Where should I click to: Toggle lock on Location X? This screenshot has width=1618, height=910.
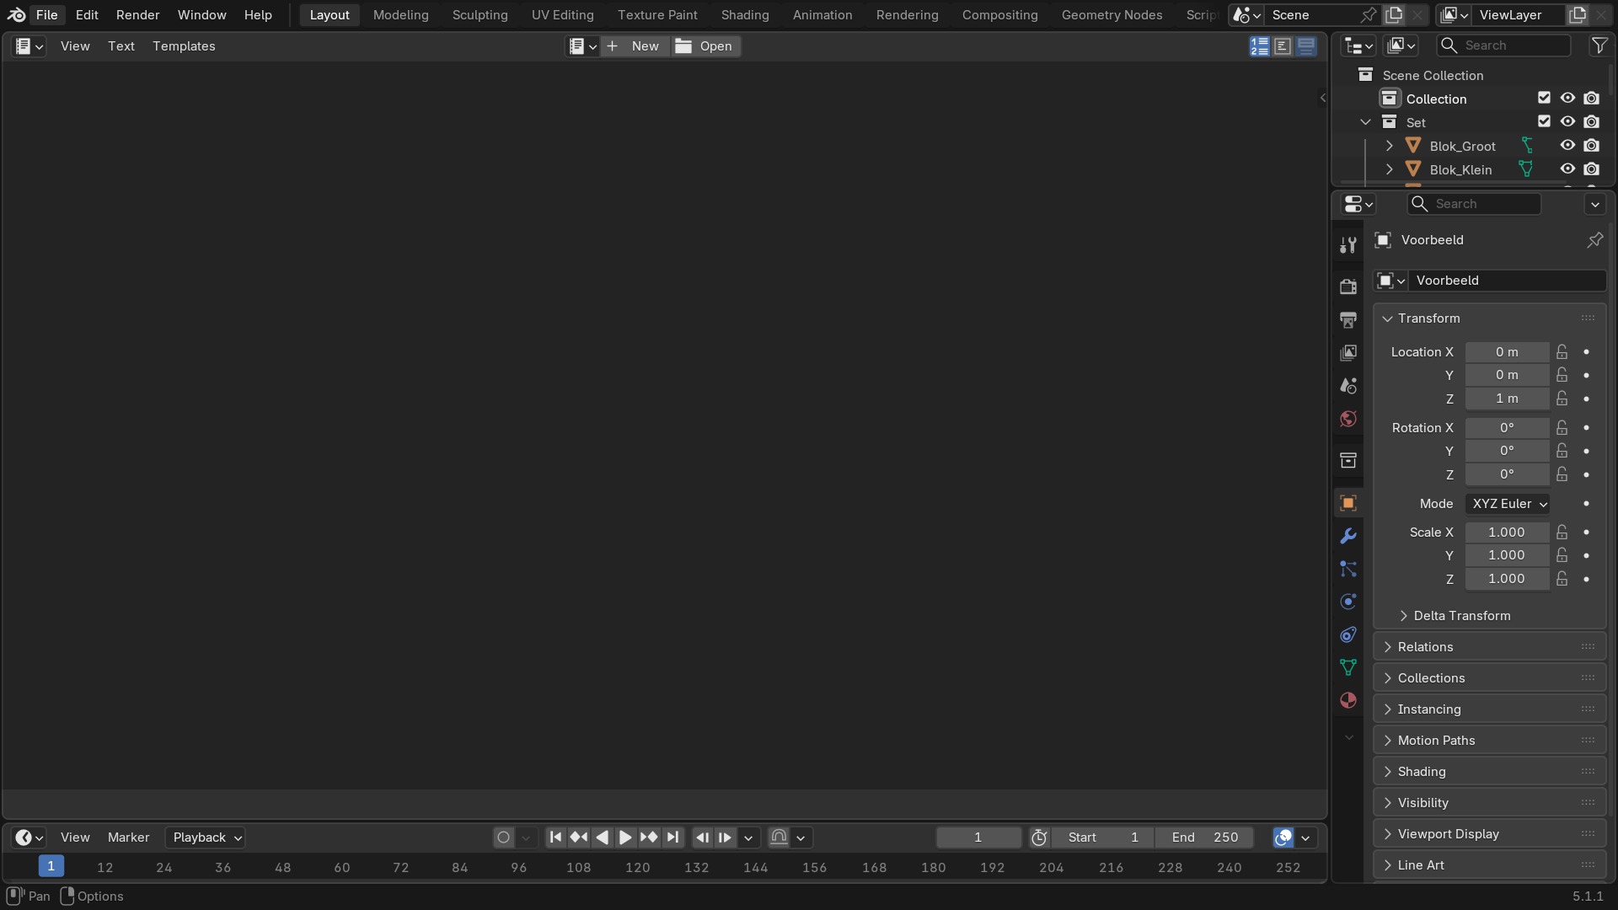1562,351
